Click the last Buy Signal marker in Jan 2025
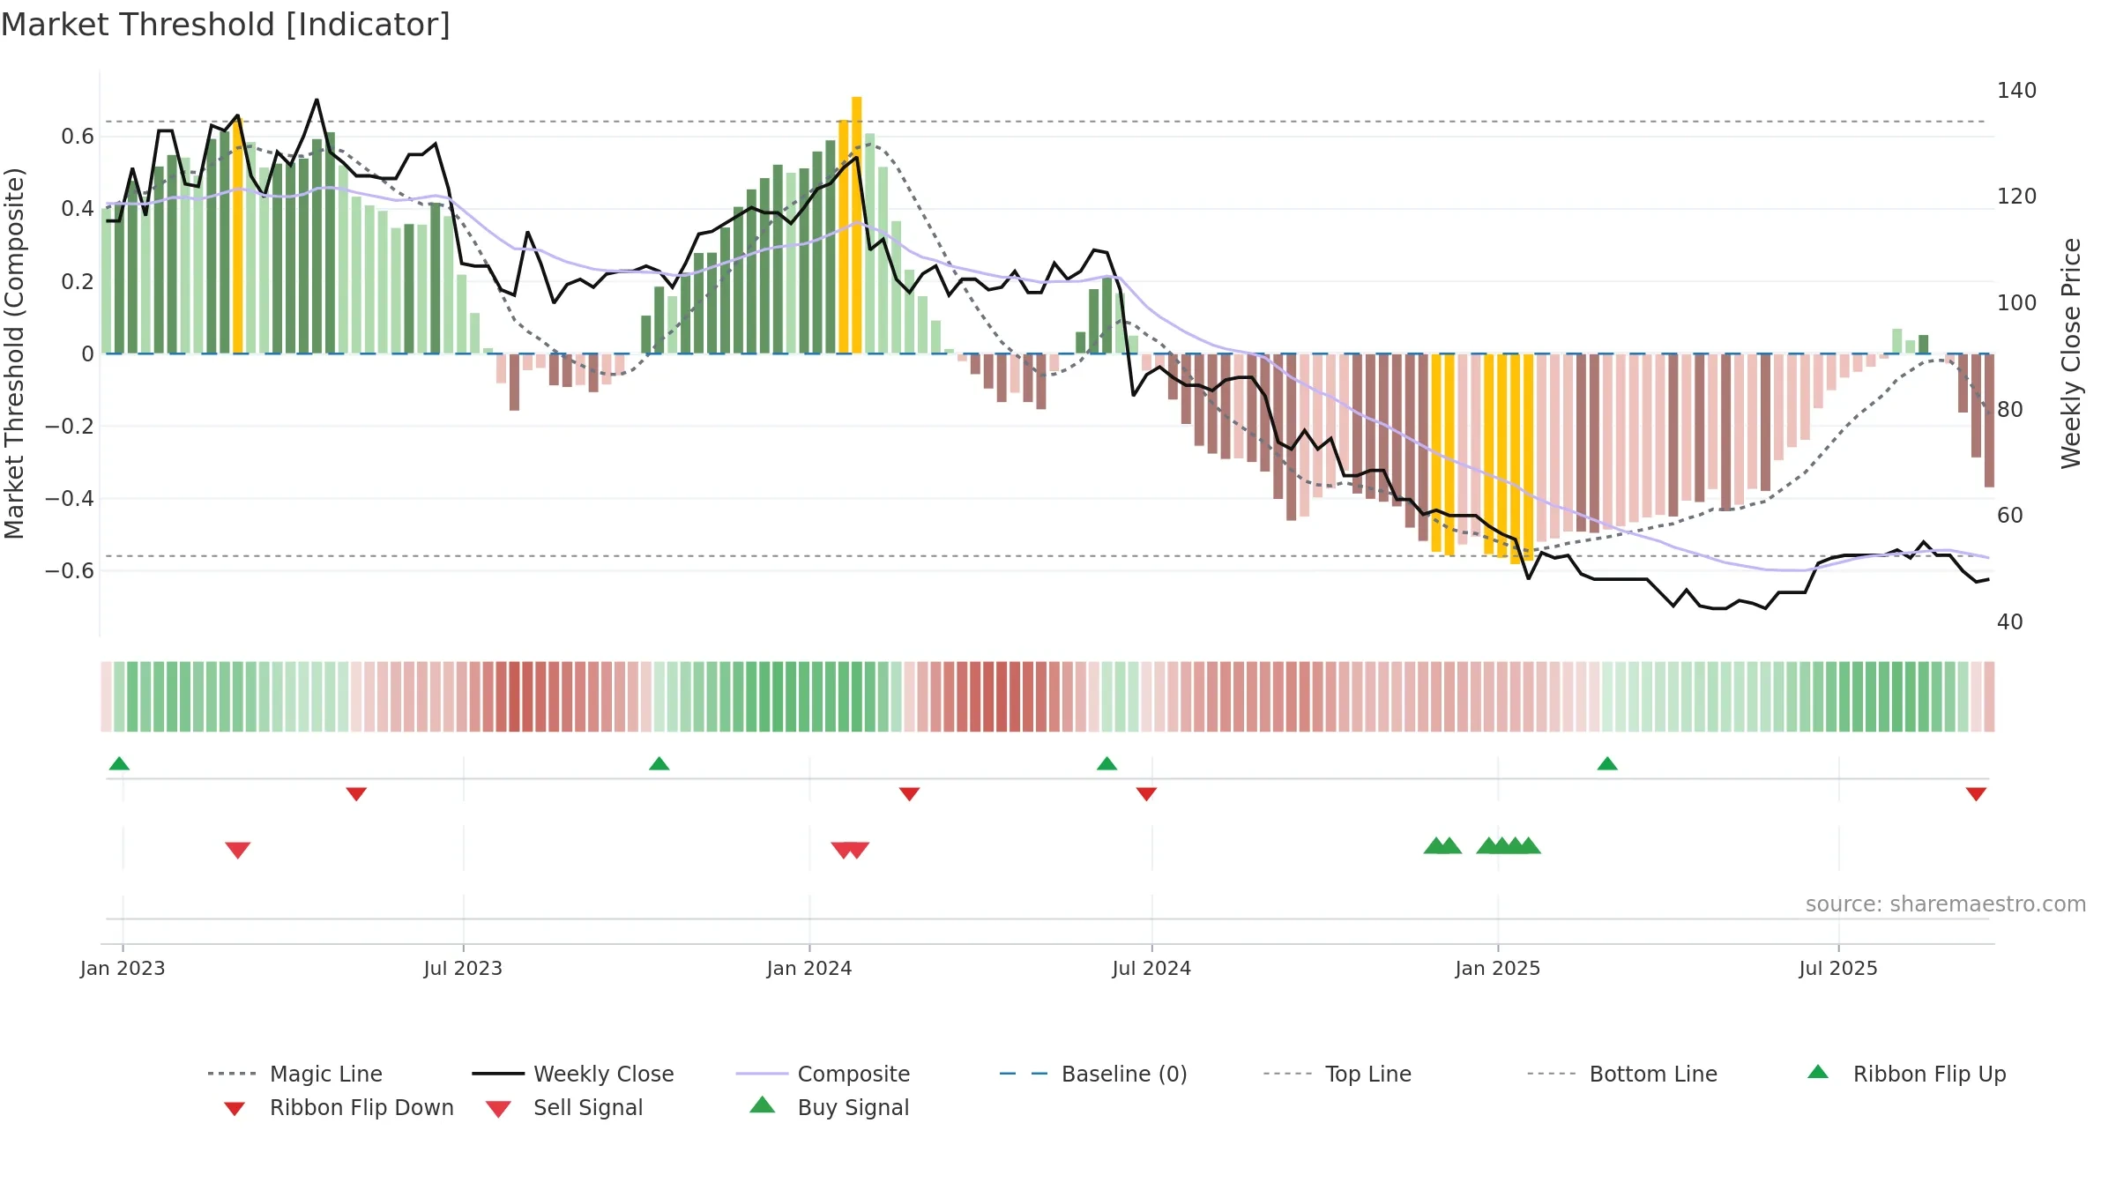 1529,845
